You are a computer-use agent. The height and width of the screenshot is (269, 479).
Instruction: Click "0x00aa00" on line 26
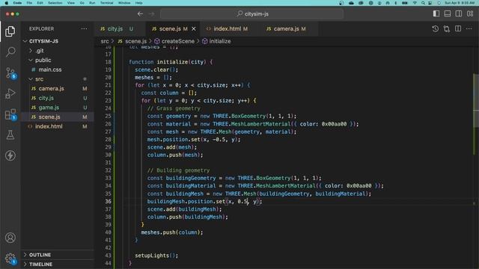coord(335,124)
